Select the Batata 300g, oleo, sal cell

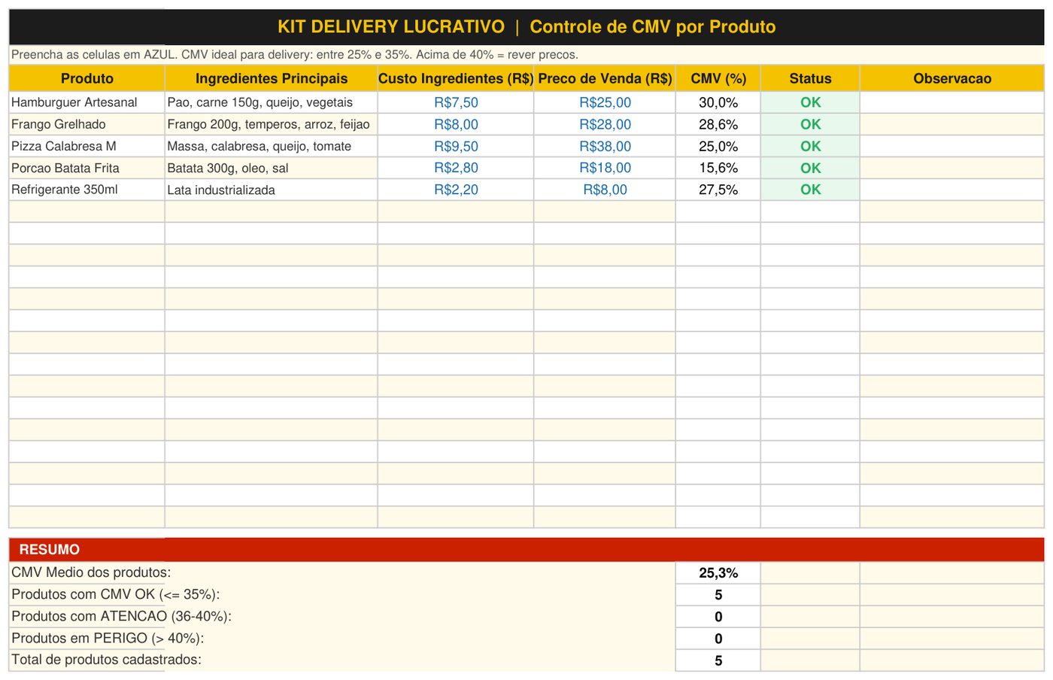point(271,168)
